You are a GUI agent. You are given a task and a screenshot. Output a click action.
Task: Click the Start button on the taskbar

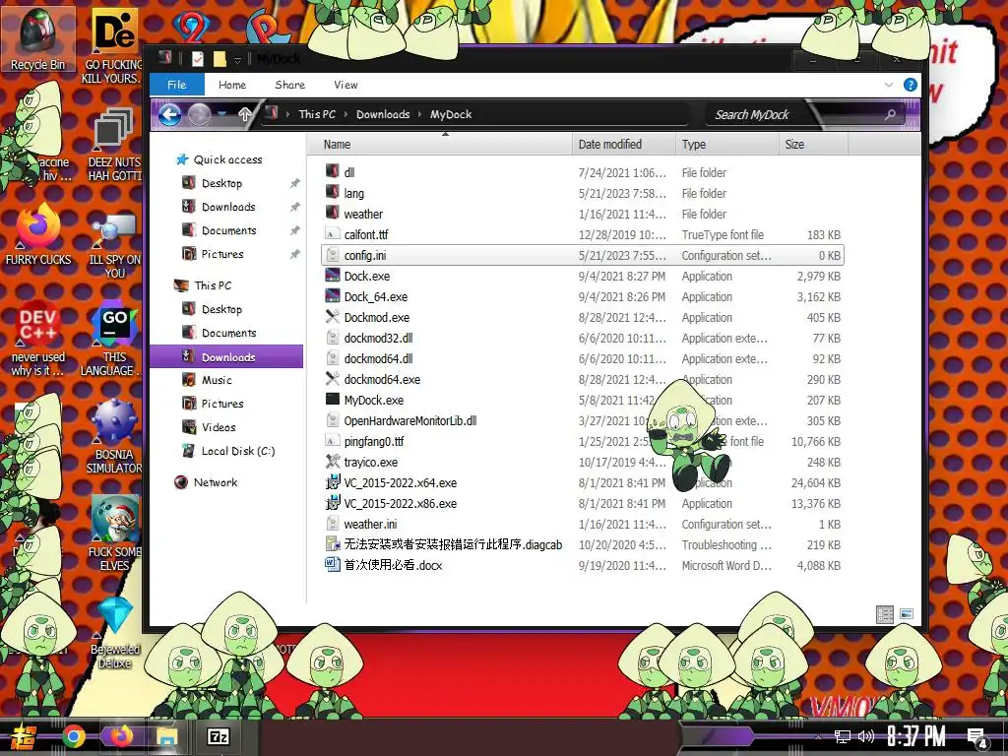tap(25, 736)
